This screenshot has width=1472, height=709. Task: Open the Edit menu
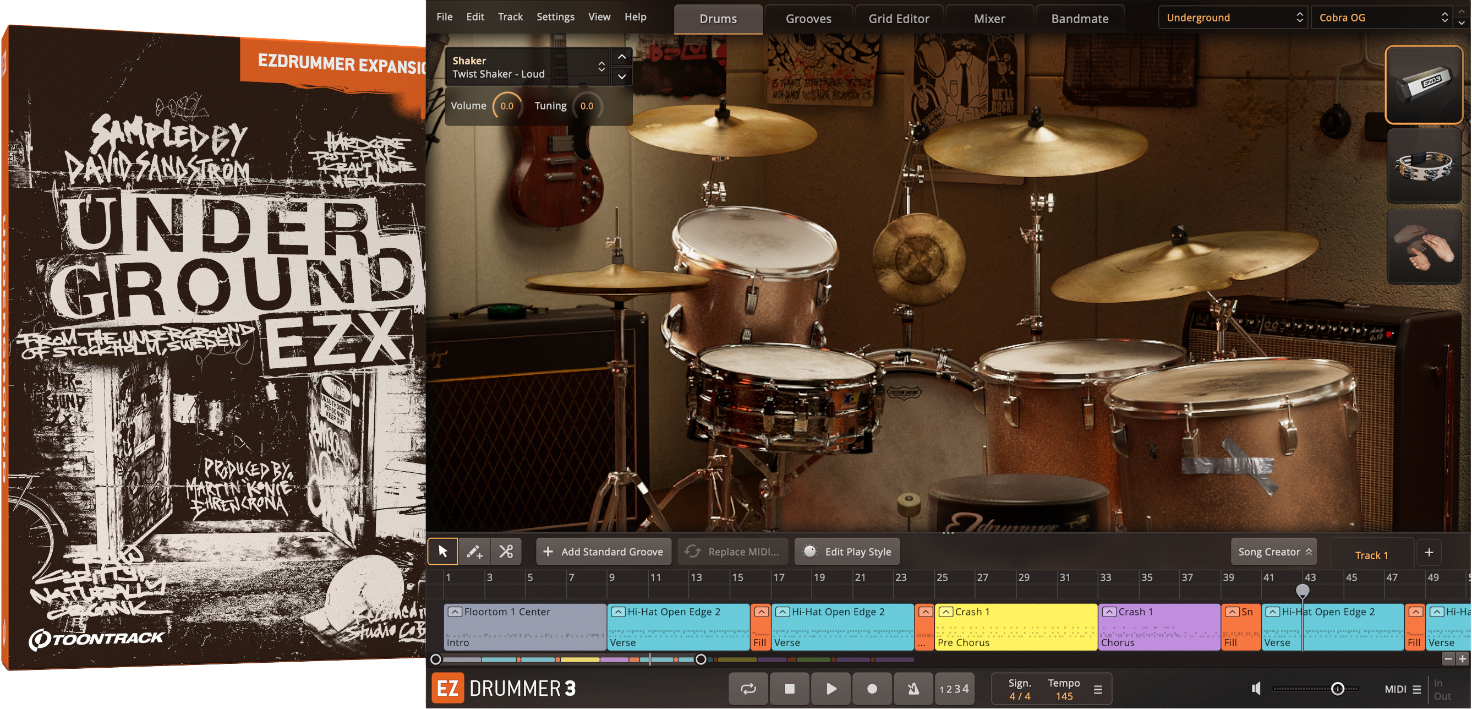(475, 17)
